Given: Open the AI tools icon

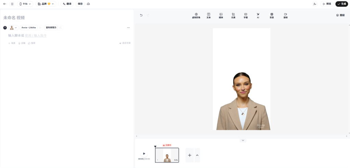Looking at the screenshot, I should [x=258, y=15].
